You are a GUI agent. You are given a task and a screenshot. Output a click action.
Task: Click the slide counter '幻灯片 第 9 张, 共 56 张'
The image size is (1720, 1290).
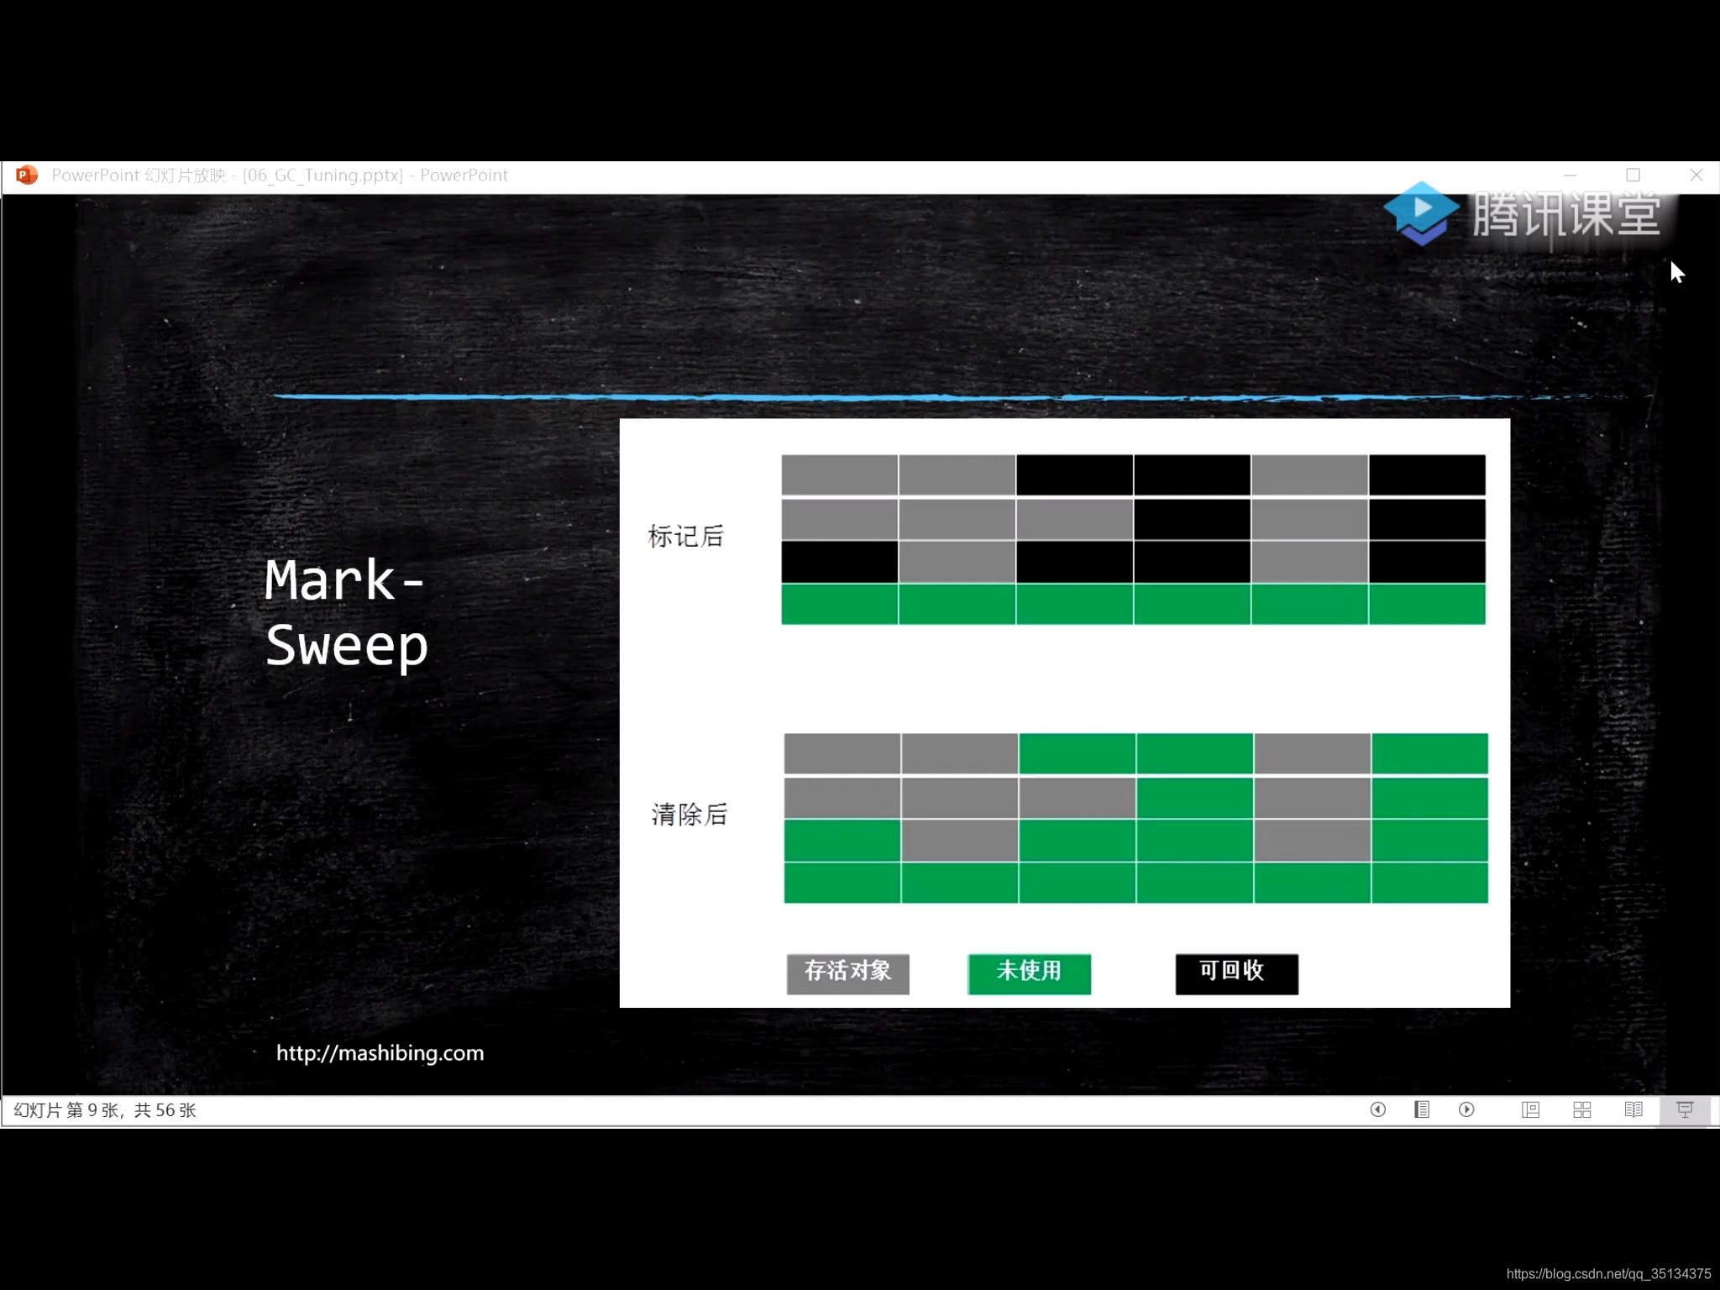point(105,1110)
